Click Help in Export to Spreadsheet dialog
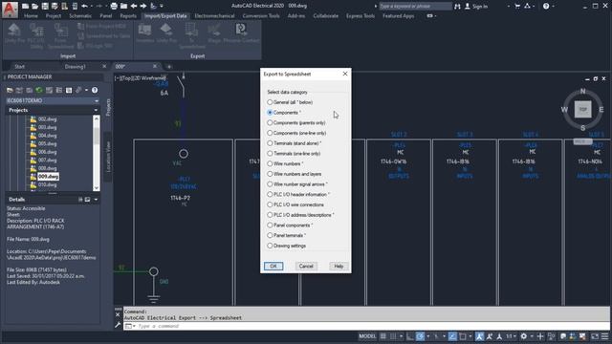The image size is (612, 344). 339,266
